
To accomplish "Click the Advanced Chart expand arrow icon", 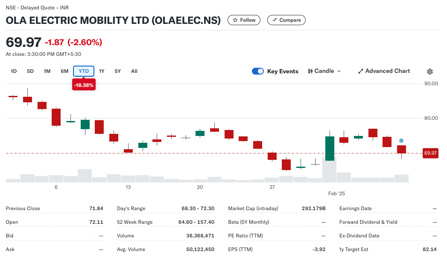I will click(361, 71).
